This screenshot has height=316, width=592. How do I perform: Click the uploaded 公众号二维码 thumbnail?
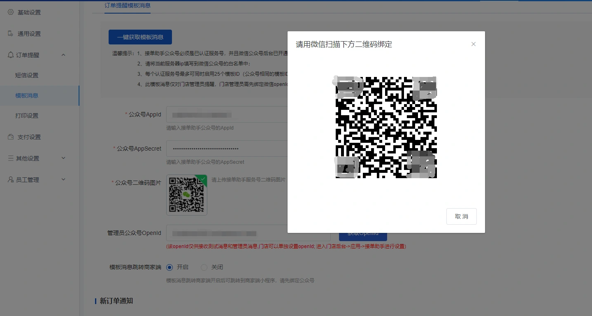pyautogui.click(x=187, y=195)
